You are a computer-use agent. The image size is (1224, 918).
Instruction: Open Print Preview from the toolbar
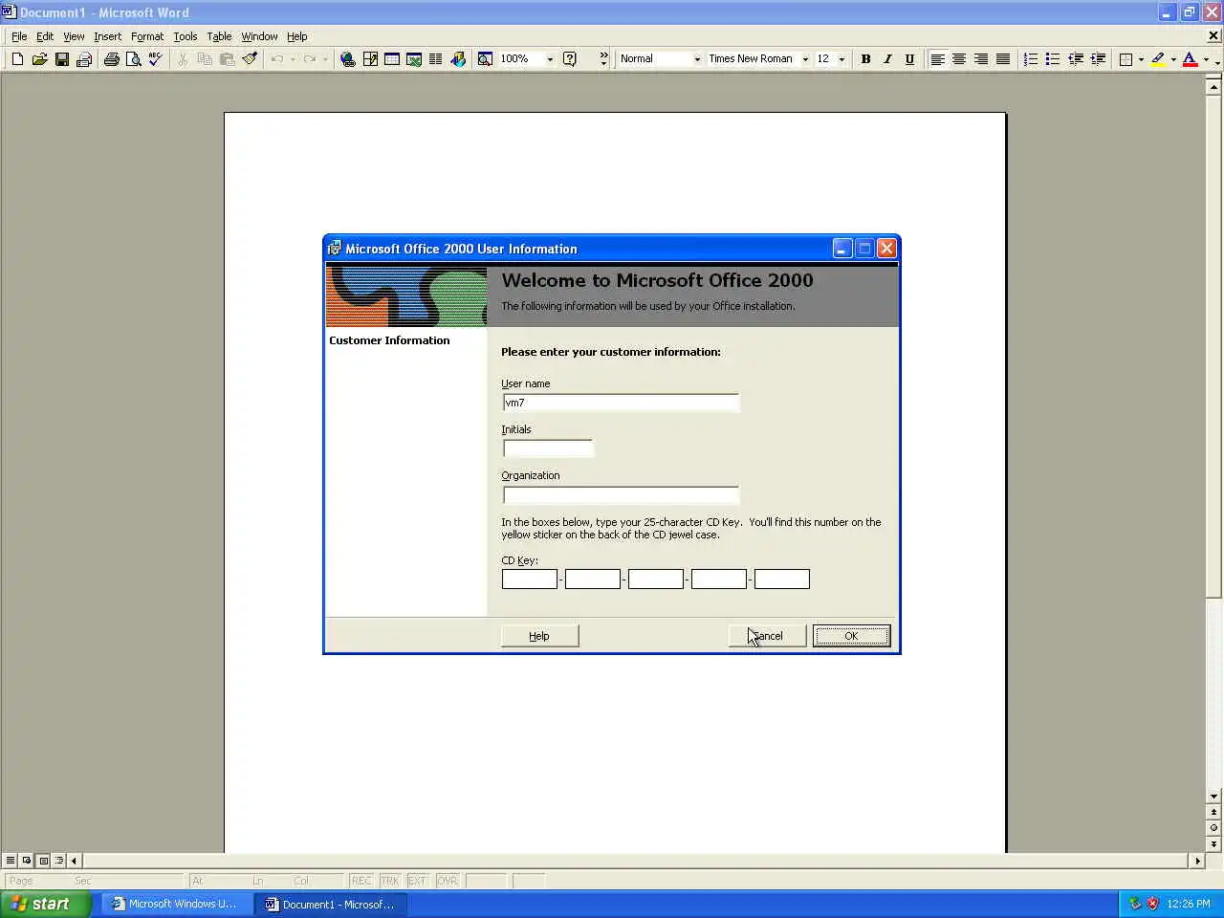(x=133, y=59)
